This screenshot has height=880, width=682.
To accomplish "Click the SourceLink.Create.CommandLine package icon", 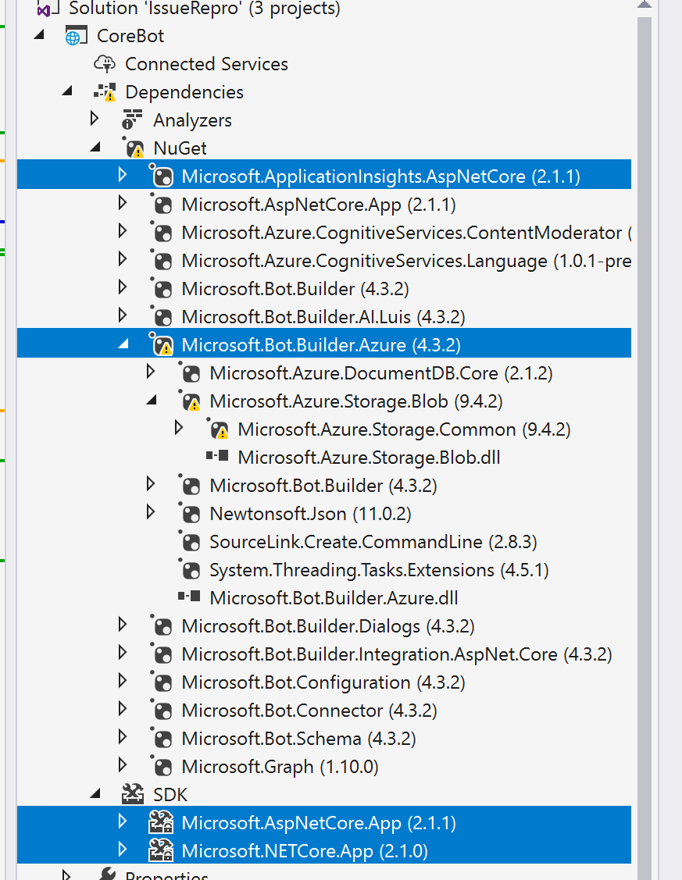I will [190, 541].
